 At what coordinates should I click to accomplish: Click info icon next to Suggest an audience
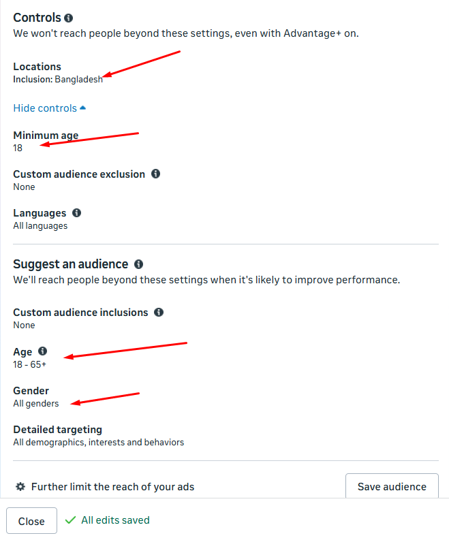(x=138, y=264)
